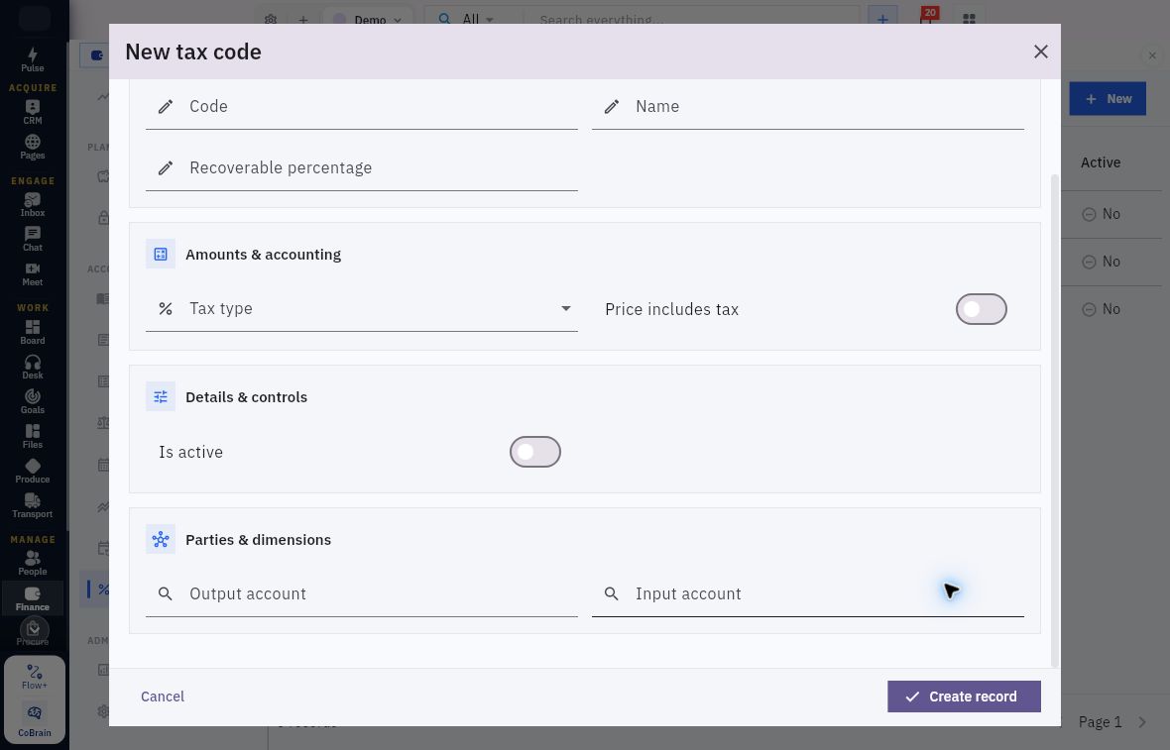Open the Chat module
The height and width of the screenshot is (750, 1170).
tap(32, 240)
